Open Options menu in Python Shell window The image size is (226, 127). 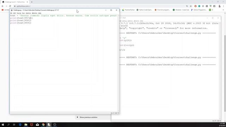130,21
